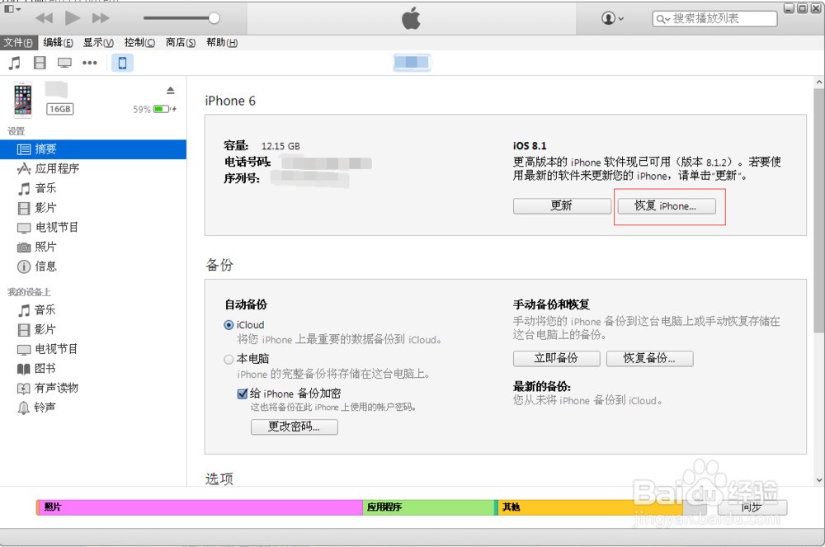
Task: Click the play button
Action: click(72, 18)
